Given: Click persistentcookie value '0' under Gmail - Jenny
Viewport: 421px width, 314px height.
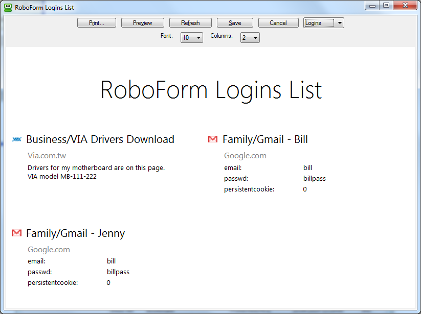Looking at the screenshot, I should point(108,283).
